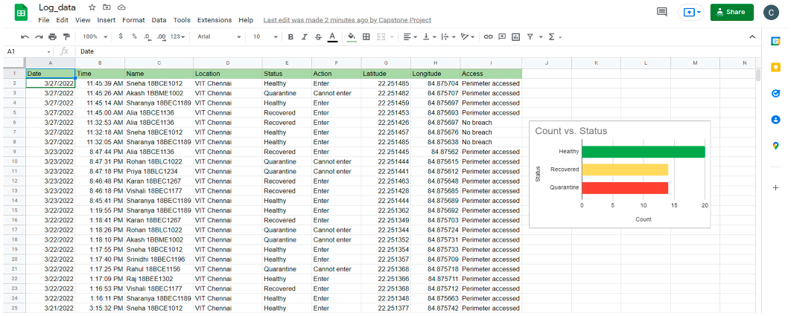Click the insert link icon
The width and height of the screenshot is (791, 316).
pos(488,36)
